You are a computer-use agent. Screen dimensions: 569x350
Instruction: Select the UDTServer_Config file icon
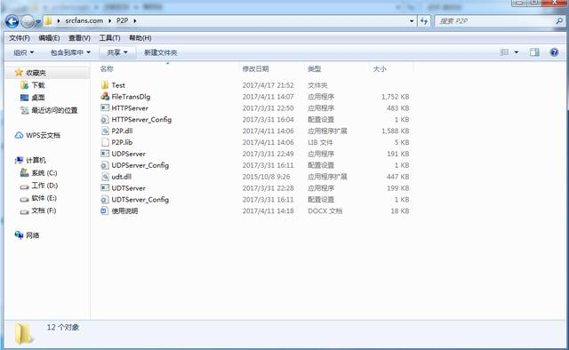point(105,200)
